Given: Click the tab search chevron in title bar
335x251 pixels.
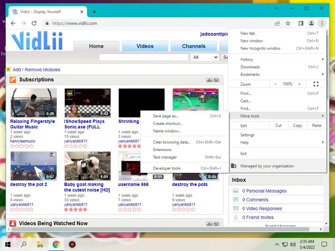Looking at the screenshot, I should pyautogui.click(x=276, y=8).
